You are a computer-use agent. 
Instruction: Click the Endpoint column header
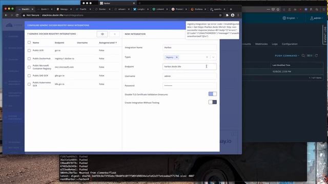tap(59, 42)
